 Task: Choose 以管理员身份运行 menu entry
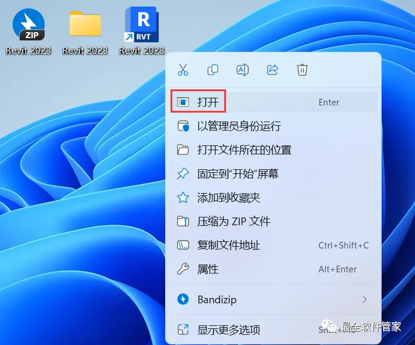pos(274,126)
